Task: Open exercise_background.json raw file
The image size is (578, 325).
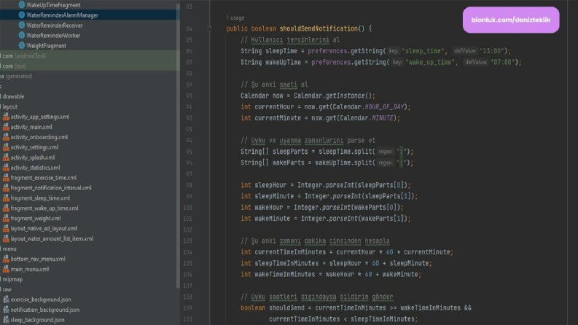Action: click(x=41, y=299)
